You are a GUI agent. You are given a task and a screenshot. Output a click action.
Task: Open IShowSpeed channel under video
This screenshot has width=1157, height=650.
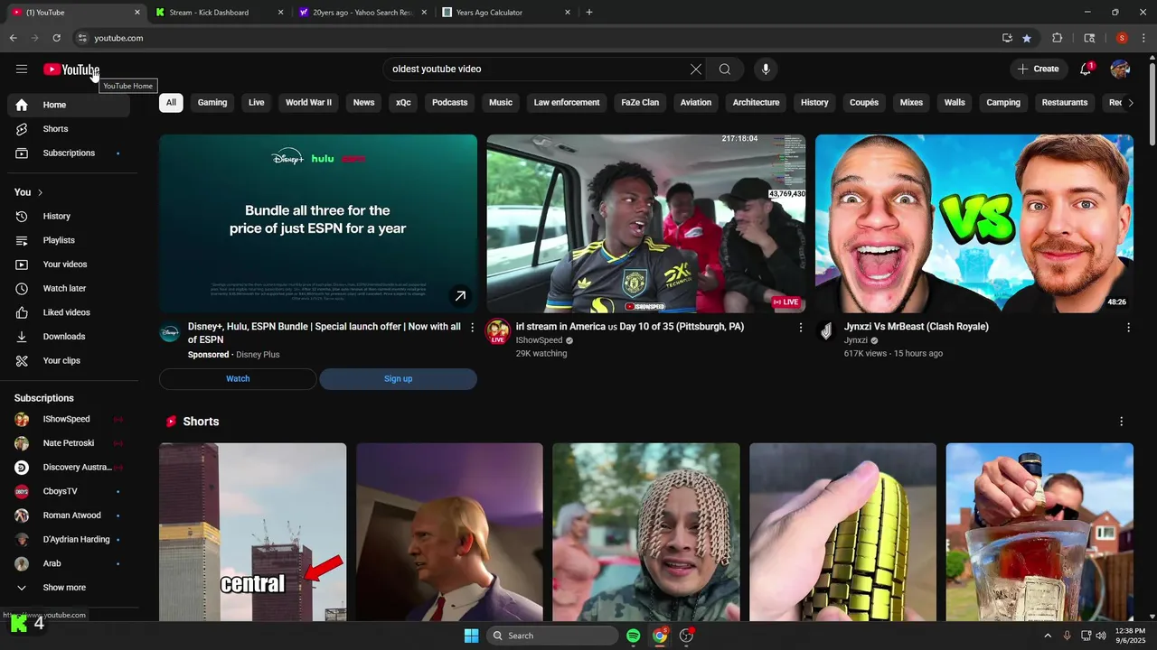point(539,340)
